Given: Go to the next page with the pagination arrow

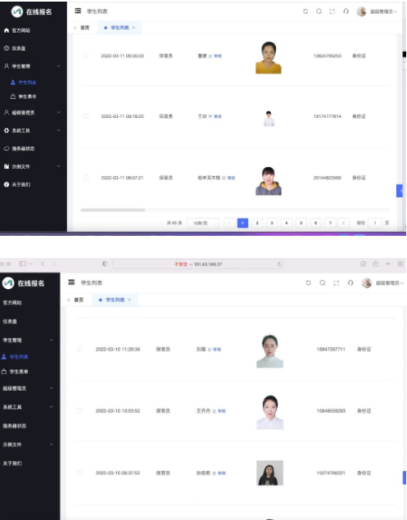Looking at the screenshot, I should tap(344, 224).
